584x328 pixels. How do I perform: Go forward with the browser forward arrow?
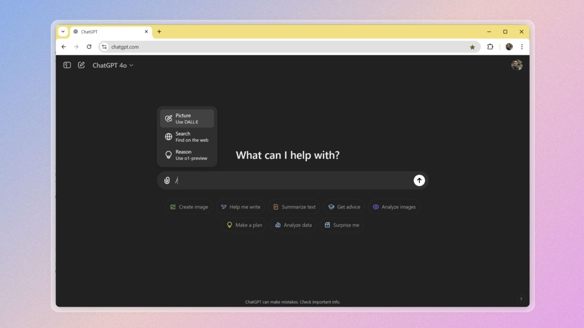(x=76, y=47)
